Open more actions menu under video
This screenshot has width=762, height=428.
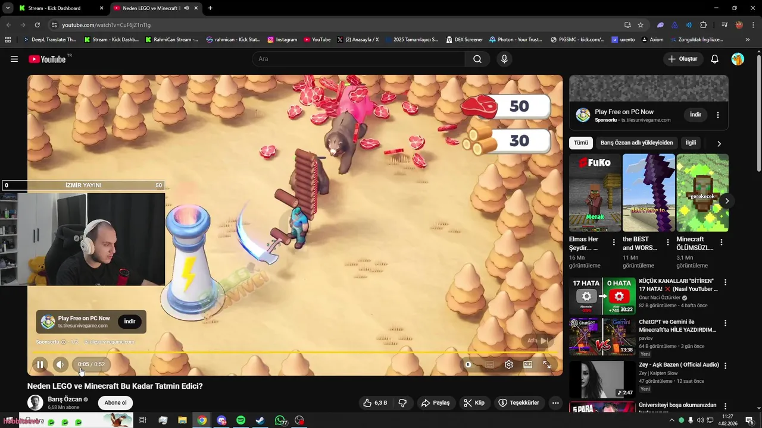[555, 402]
